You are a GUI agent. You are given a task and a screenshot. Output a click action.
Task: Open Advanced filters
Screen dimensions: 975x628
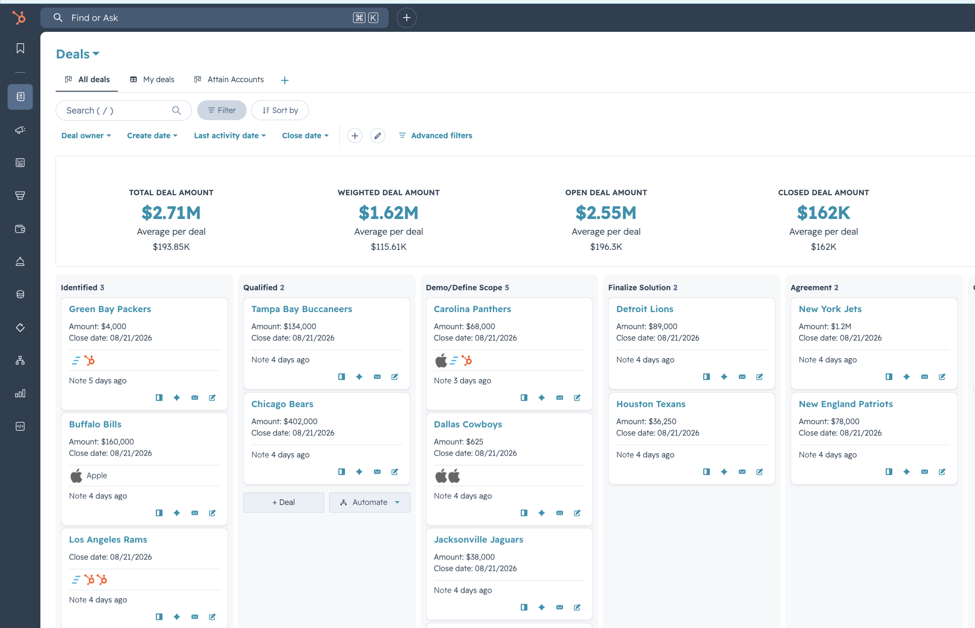click(x=435, y=136)
